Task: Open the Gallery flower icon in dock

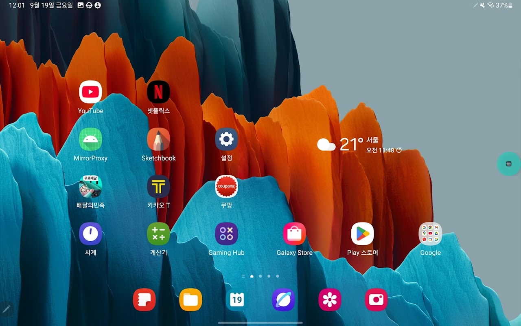Action: [330, 300]
